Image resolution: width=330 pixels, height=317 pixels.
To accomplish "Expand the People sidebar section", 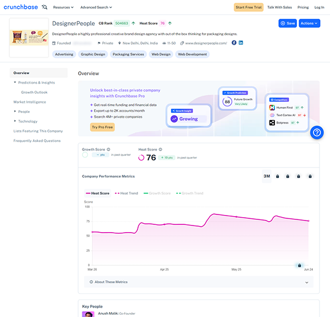I will pos(15,111).
